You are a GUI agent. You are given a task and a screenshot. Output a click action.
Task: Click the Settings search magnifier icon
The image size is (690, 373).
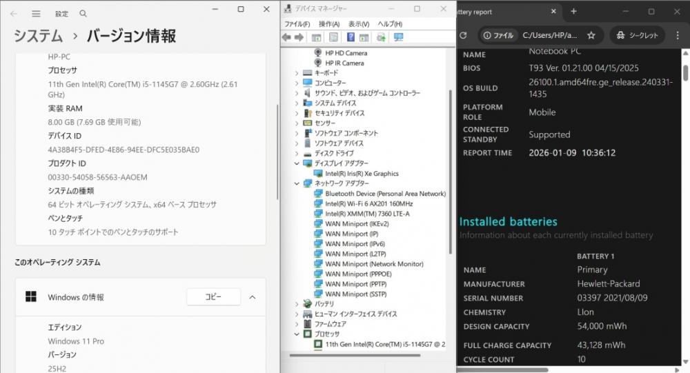click(83, 14)
